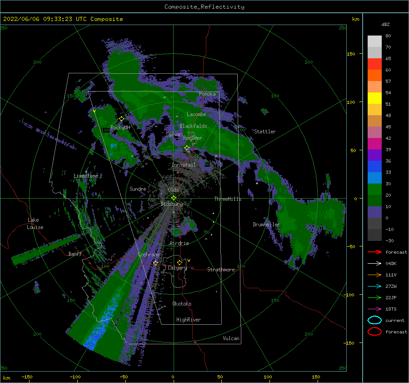Click the yellow diamond marker near Cochrane

point(155,263)
